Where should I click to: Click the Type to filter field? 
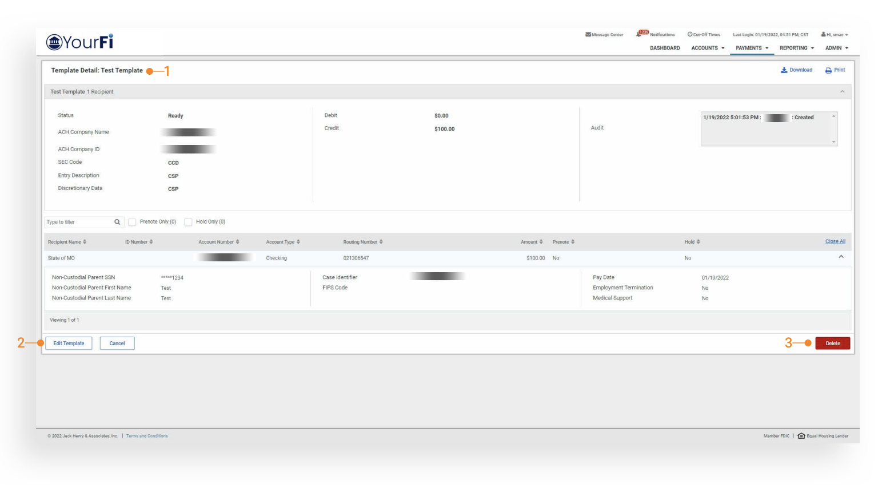[x=78, y=222]
